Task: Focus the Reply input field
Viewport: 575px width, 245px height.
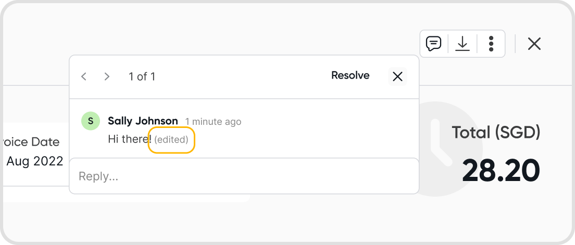Action: point(244,176)
